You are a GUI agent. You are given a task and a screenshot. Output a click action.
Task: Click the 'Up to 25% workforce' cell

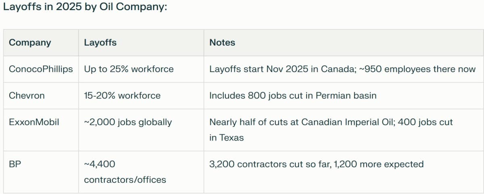129,69
